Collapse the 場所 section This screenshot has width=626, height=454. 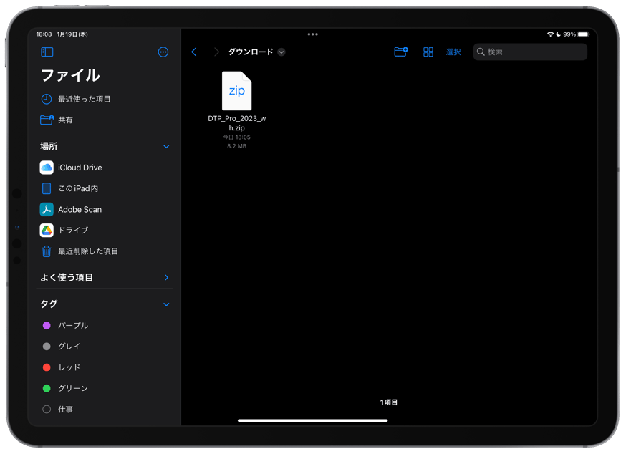(166, 147)
